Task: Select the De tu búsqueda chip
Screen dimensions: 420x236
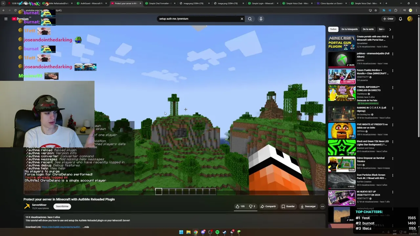Action: (349, 29)
